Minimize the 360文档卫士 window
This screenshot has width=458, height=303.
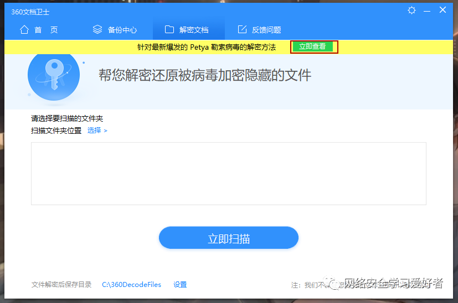click(x=427, y=11)
